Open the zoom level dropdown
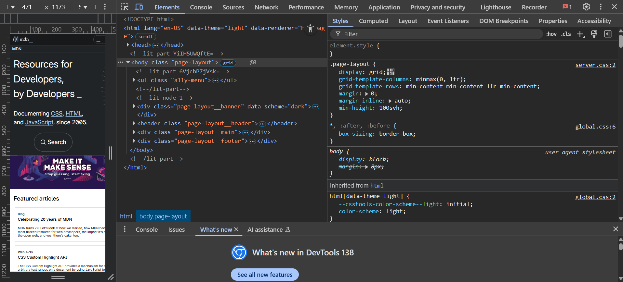 coord(83,7)
